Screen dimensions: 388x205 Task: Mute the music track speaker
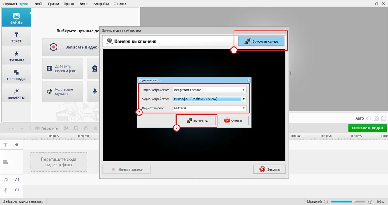click(17, 179)
